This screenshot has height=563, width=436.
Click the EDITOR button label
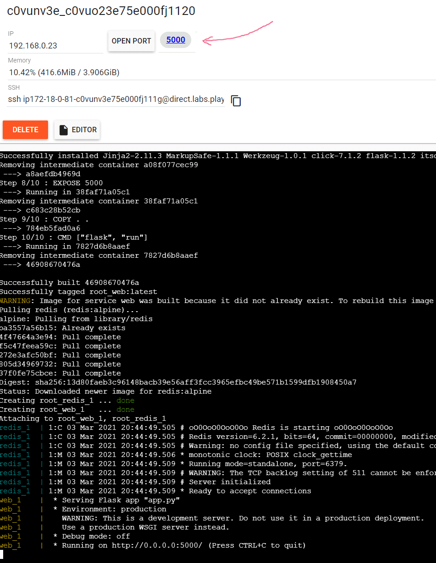[84, 130]
